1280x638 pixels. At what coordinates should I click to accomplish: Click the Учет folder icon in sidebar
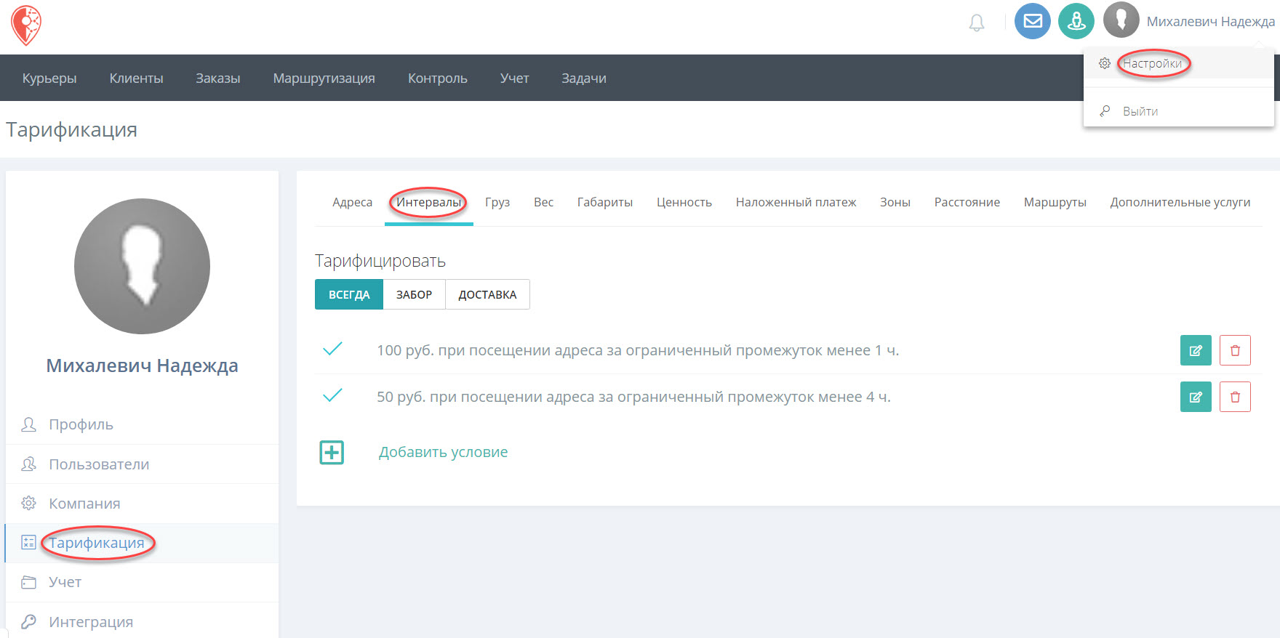(28, 582)
